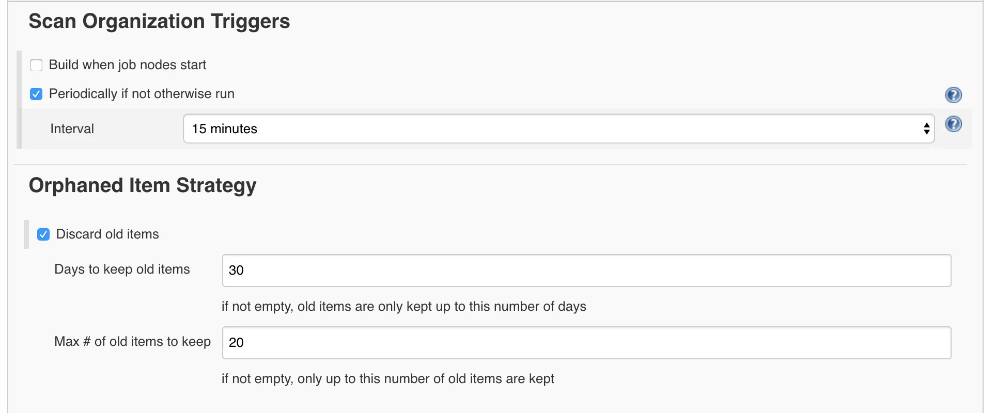Disable the Discard old items checkbox
995x413 pixels.
click(x=43, y=234)
